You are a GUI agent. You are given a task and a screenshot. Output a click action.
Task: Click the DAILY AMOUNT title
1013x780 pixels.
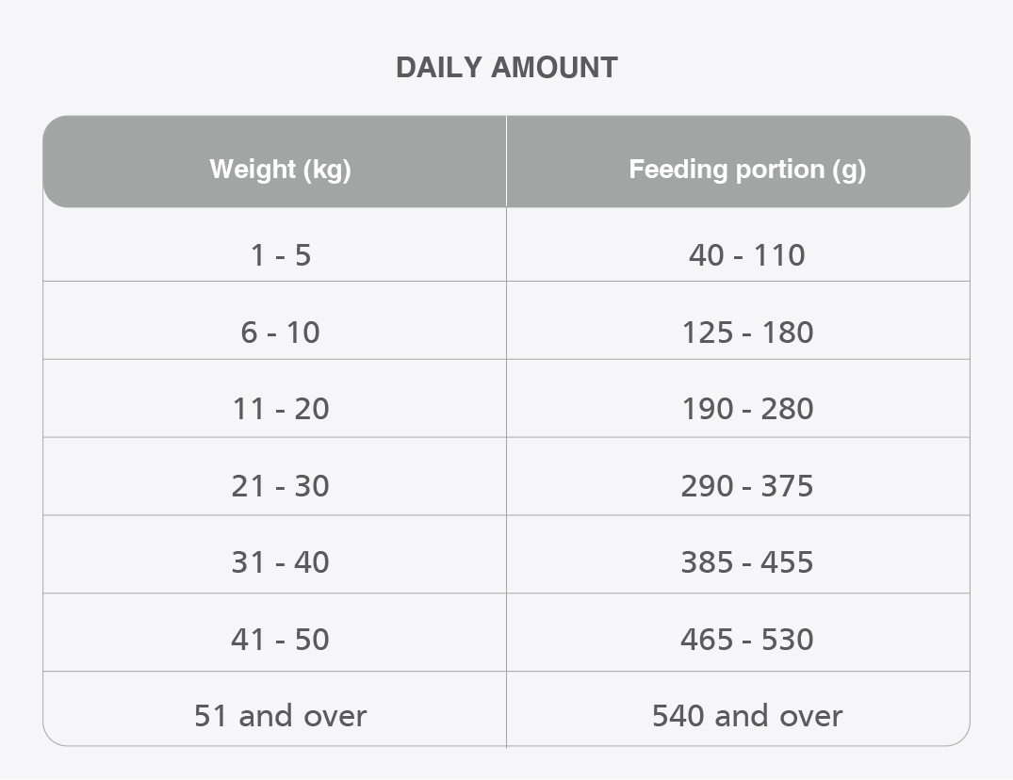[x=507, y=68]
